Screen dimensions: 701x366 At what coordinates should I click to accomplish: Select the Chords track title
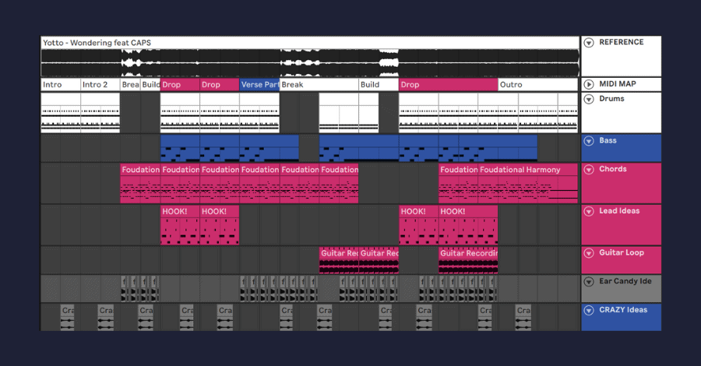click(x=612, y=169)
